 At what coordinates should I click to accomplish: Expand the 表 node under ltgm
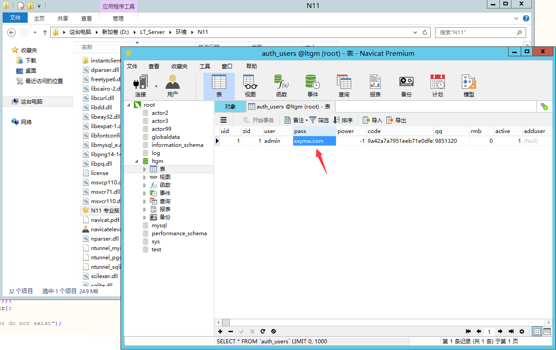pyautogui.click(x=145, y=169)
